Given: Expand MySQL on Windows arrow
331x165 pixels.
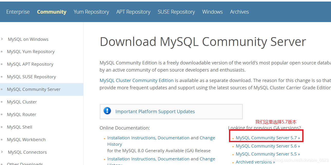Looking at the screenshot, I should [x=2, y=39].
